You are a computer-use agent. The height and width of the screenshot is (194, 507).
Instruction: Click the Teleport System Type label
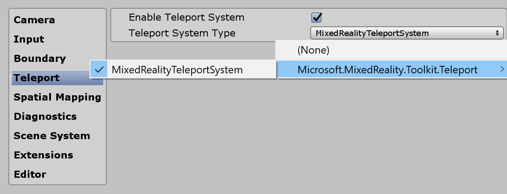(x=182, y=33)
